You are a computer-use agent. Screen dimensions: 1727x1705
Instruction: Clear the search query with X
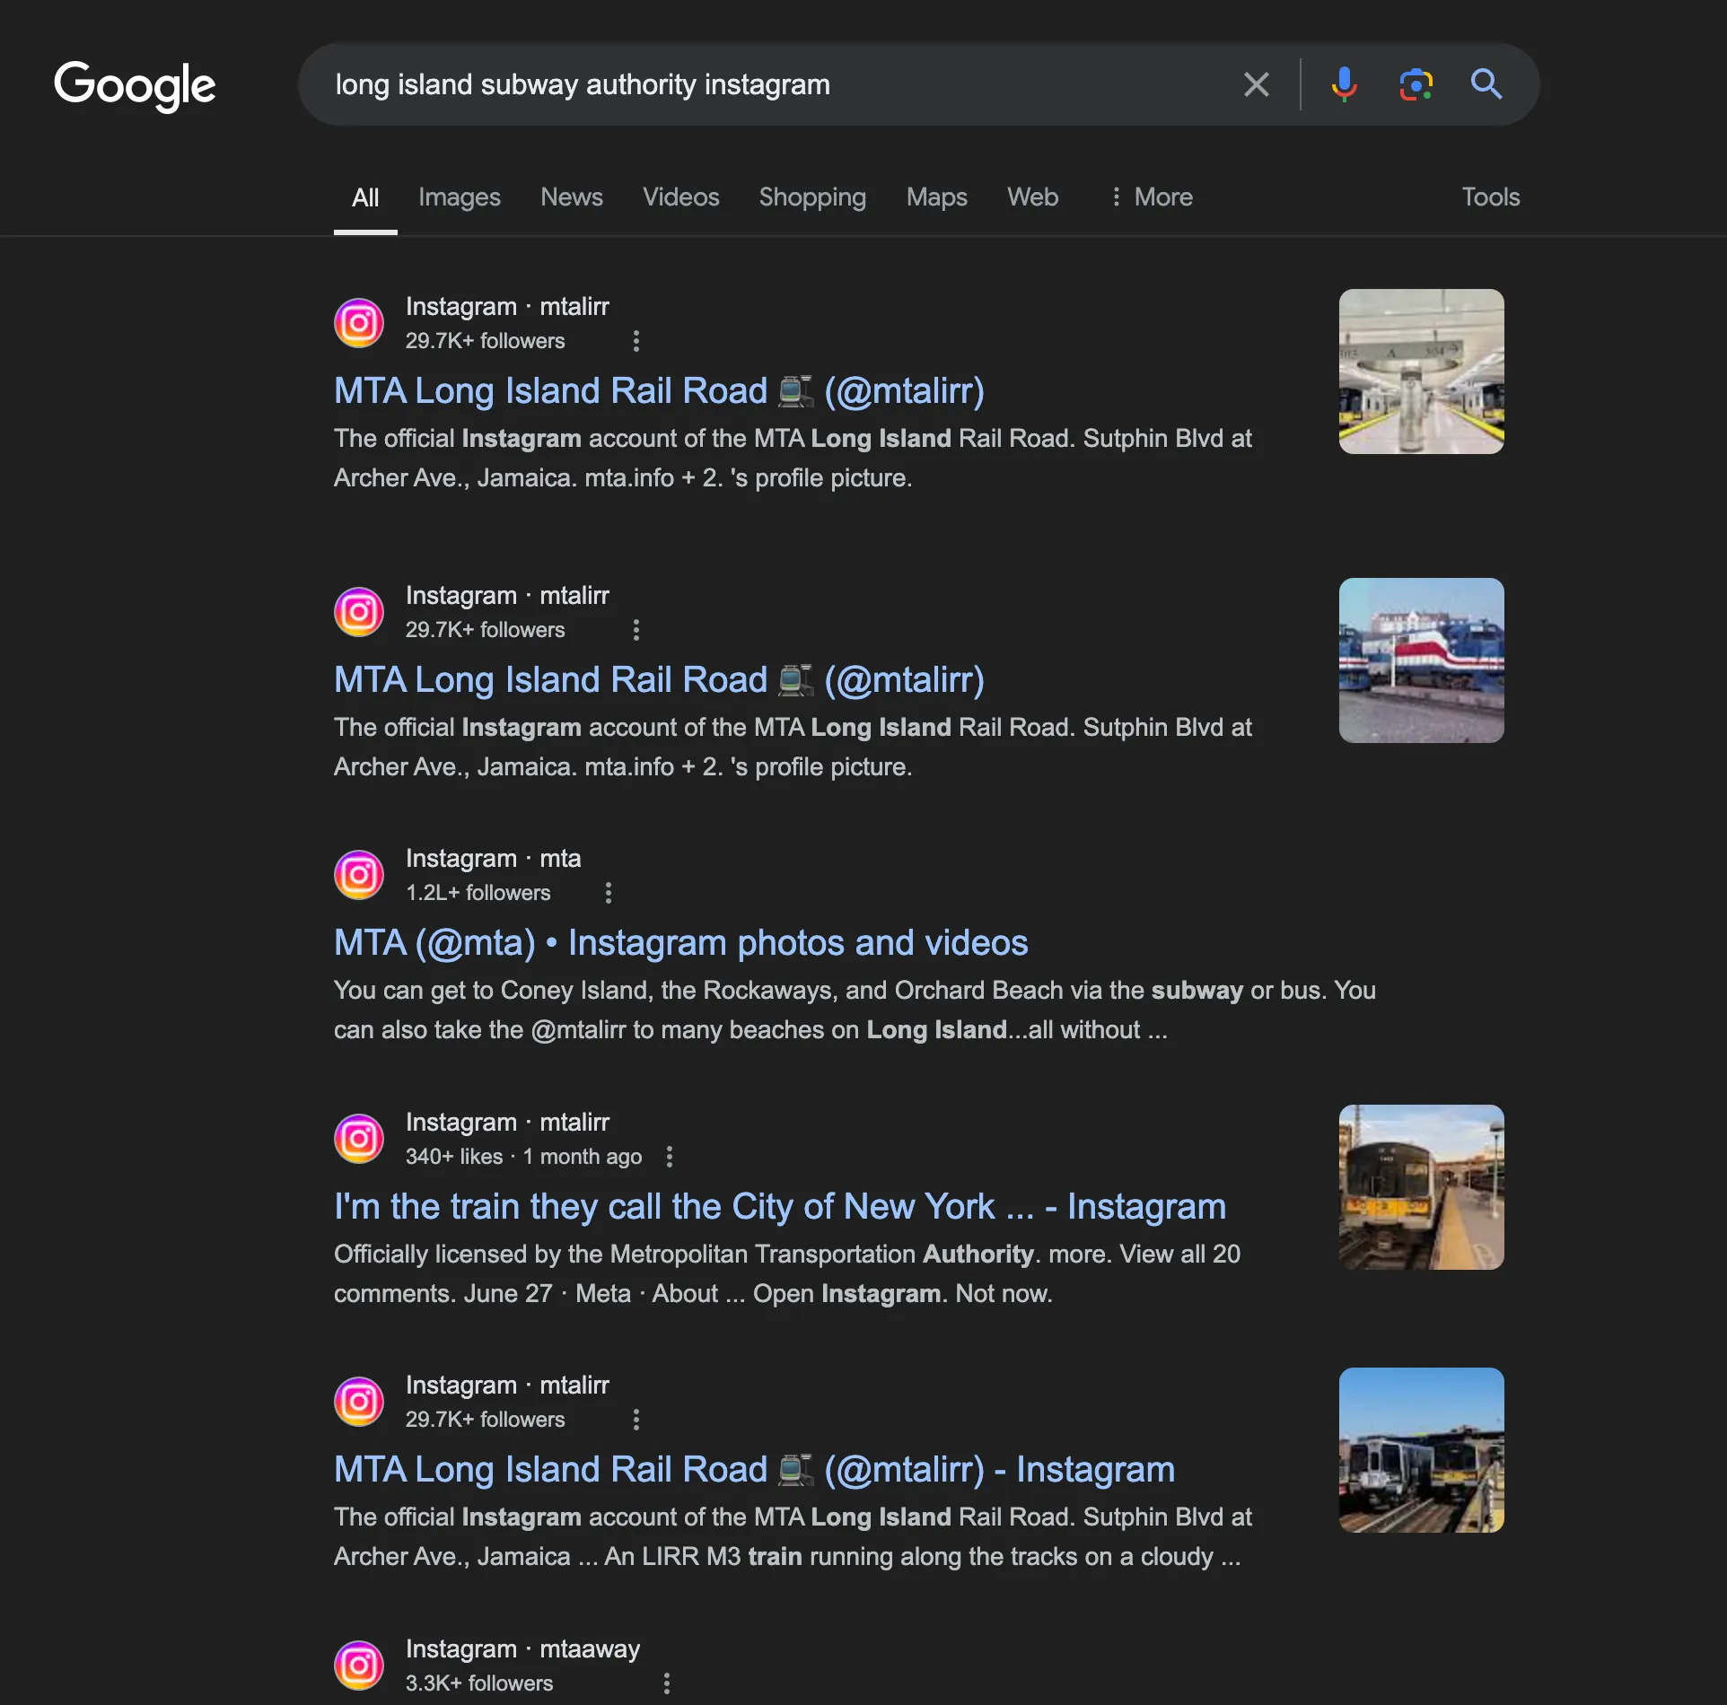(x=1256, y=84)
